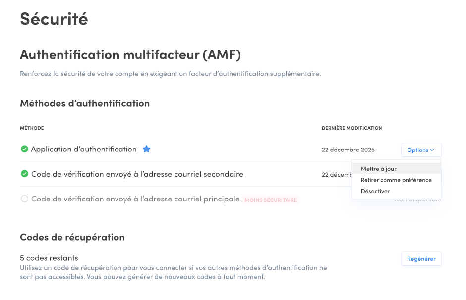Click green checkmark beside secondary email code

[x=24, y=174]
